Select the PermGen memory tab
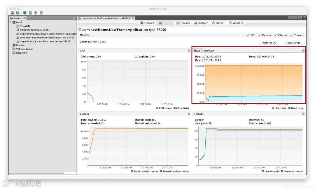 tap(209, 51)
